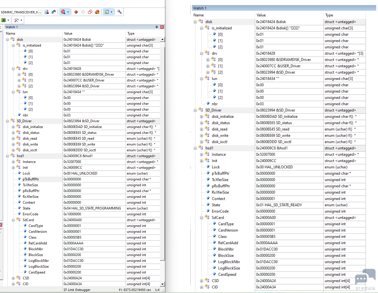Expand disk_ioctl in right Watch panel
378x293 pixels.
201,142
